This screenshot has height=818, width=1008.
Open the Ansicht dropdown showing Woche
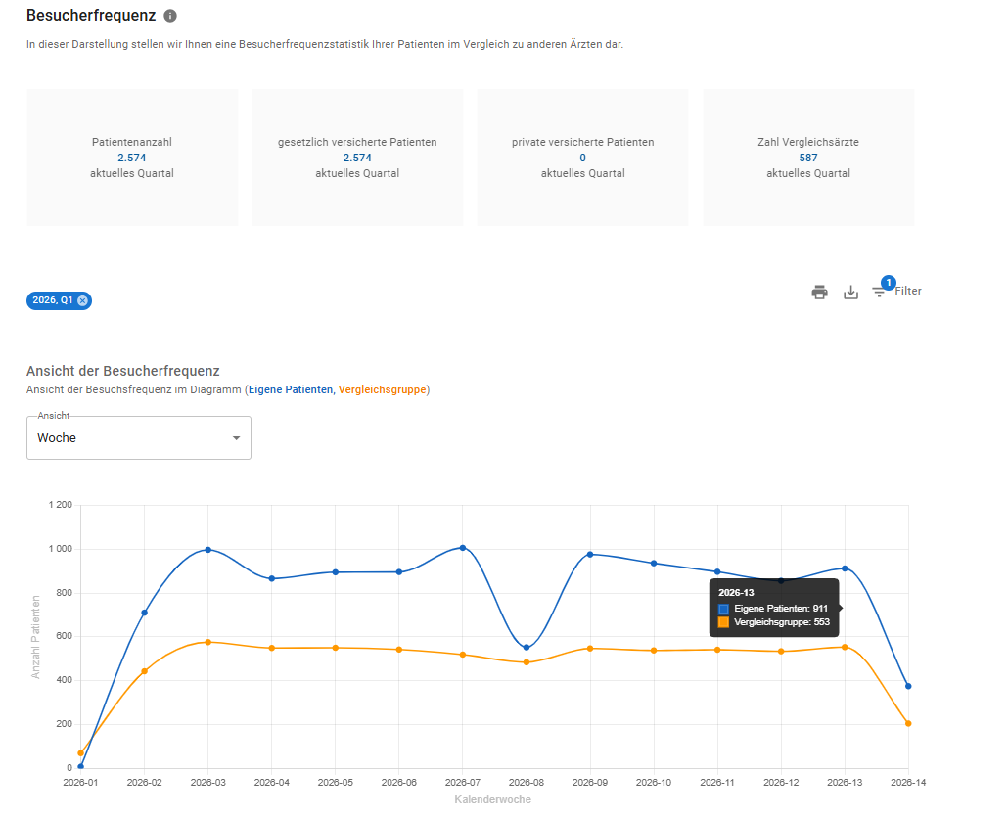pyautogui.click(x=139, y=437)
